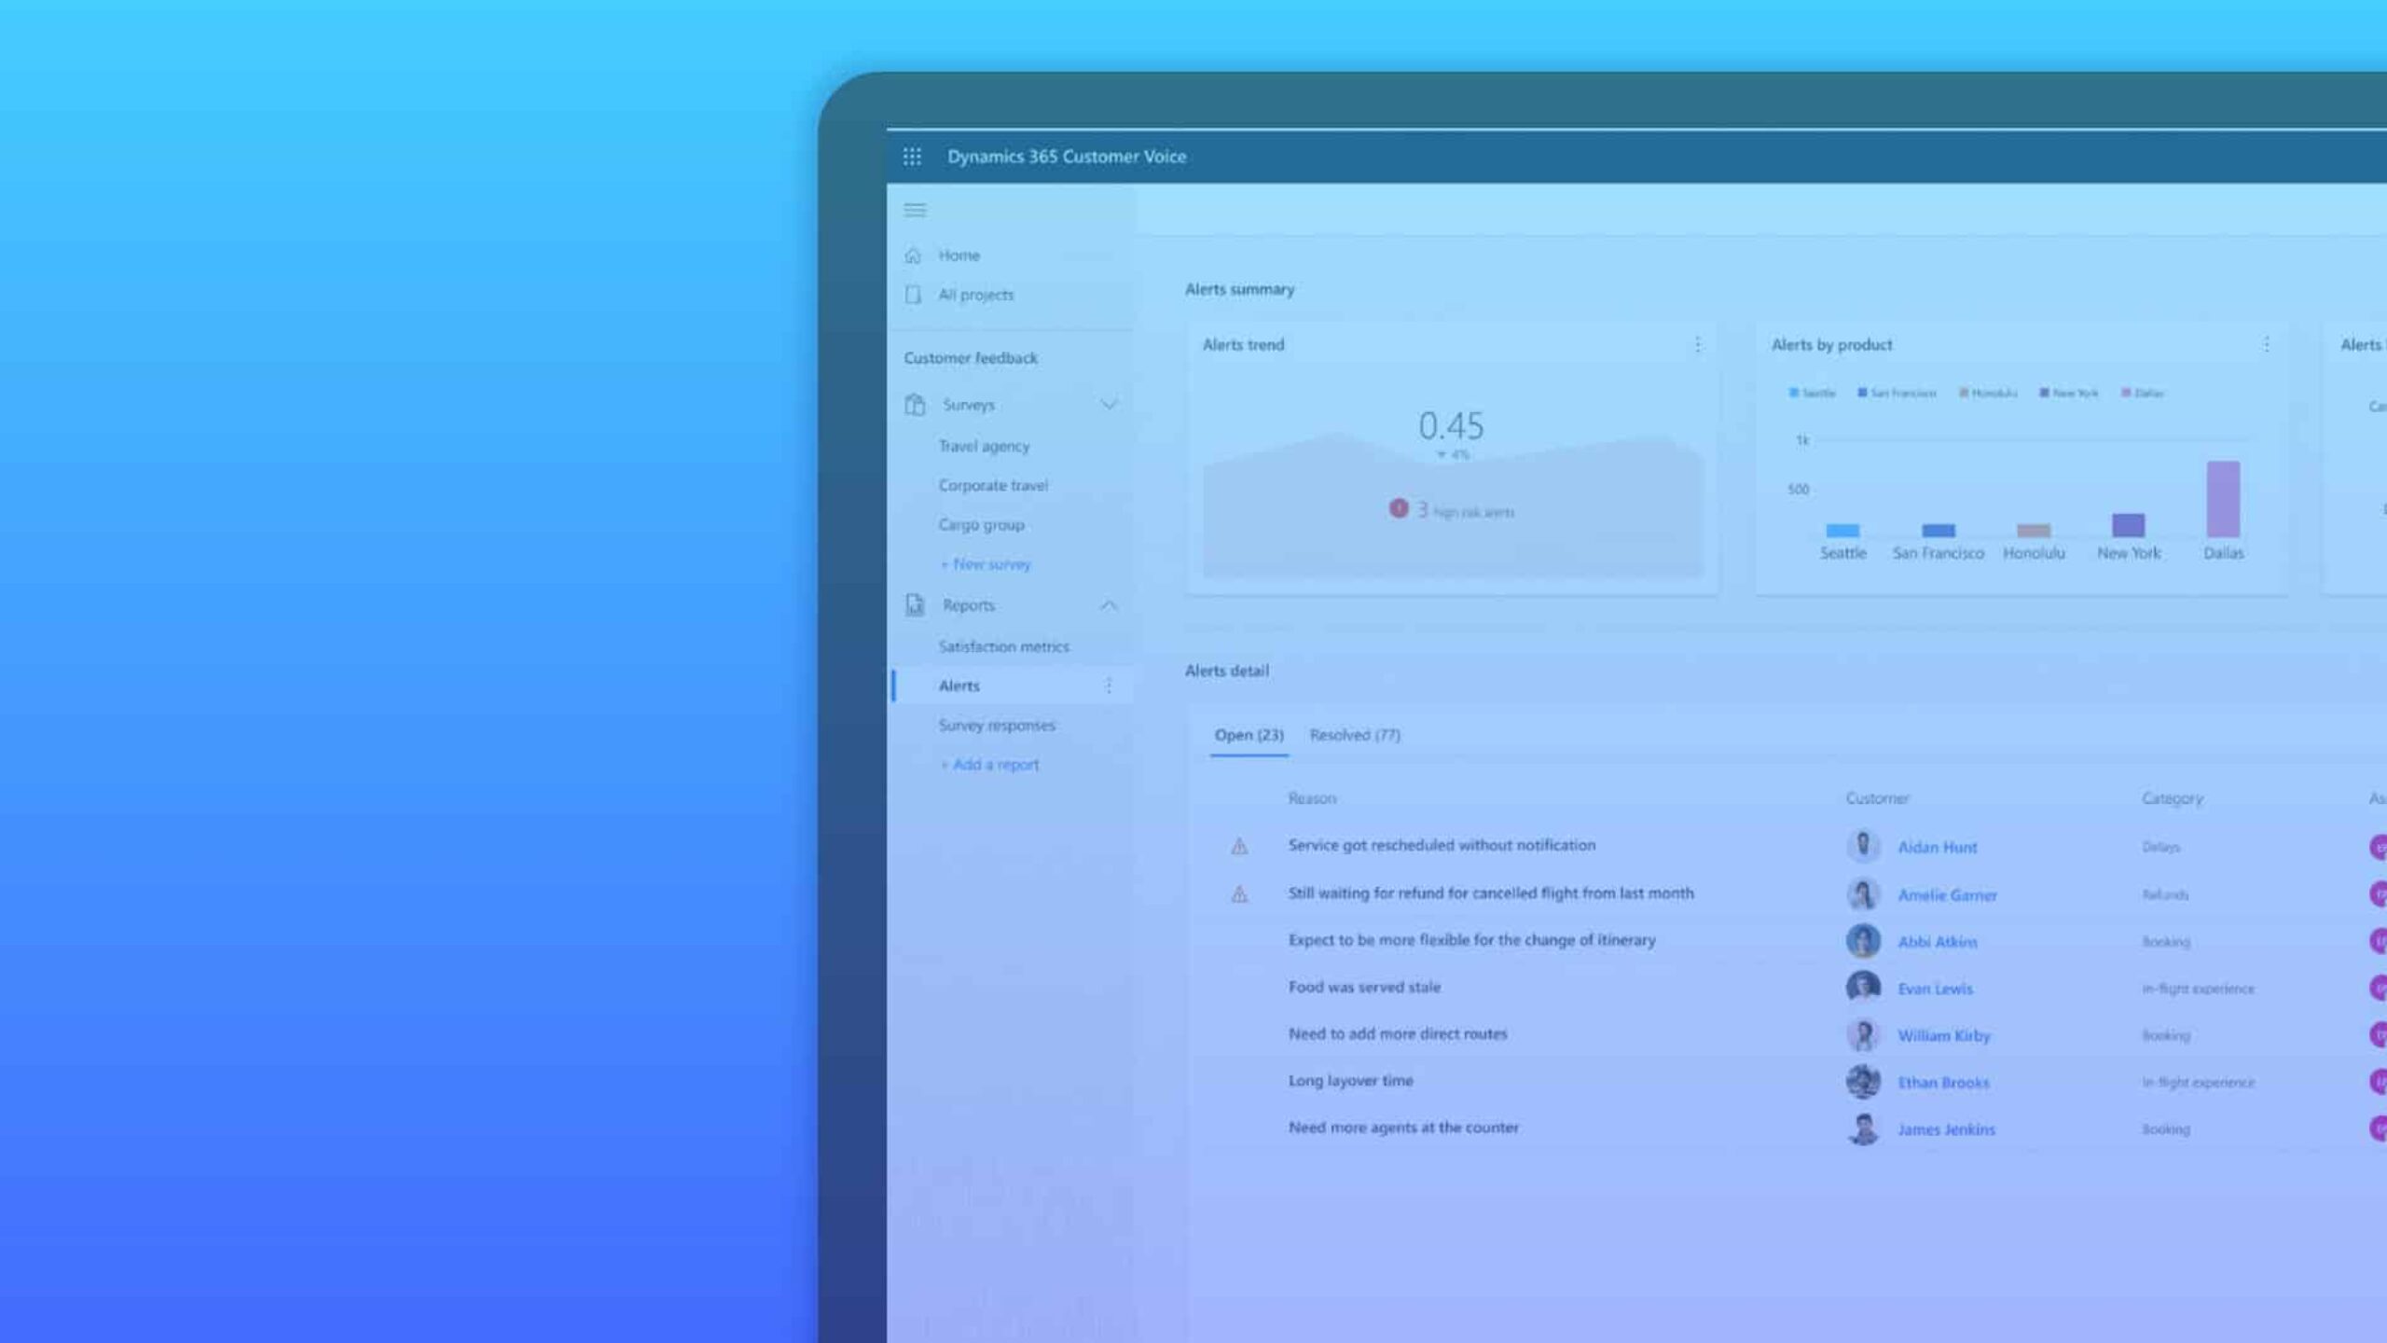Collapse the hamburger navigation menu

[915, 210]
